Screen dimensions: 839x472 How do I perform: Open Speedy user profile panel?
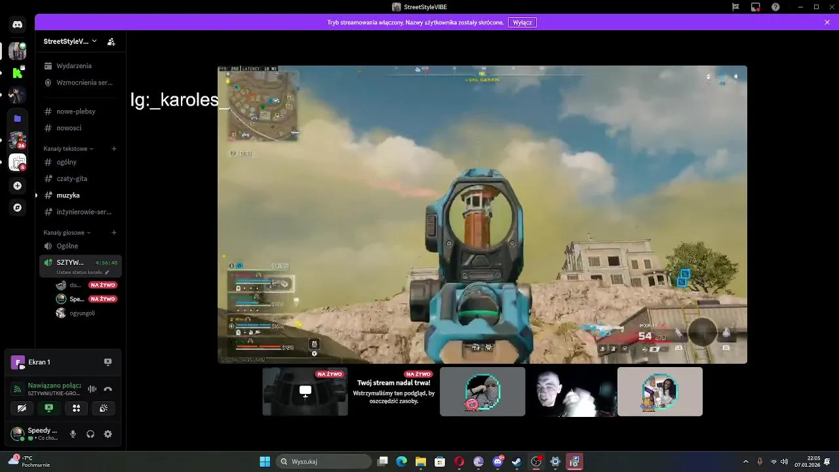pyautogui.click(x=35, y=434)
